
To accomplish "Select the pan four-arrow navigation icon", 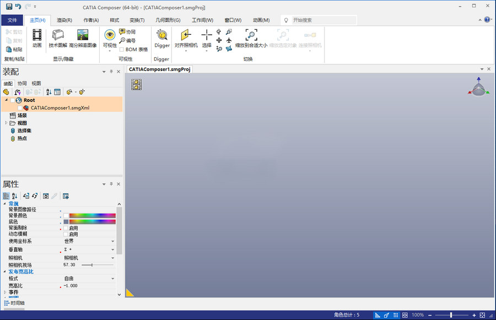I will coord(219,40).
